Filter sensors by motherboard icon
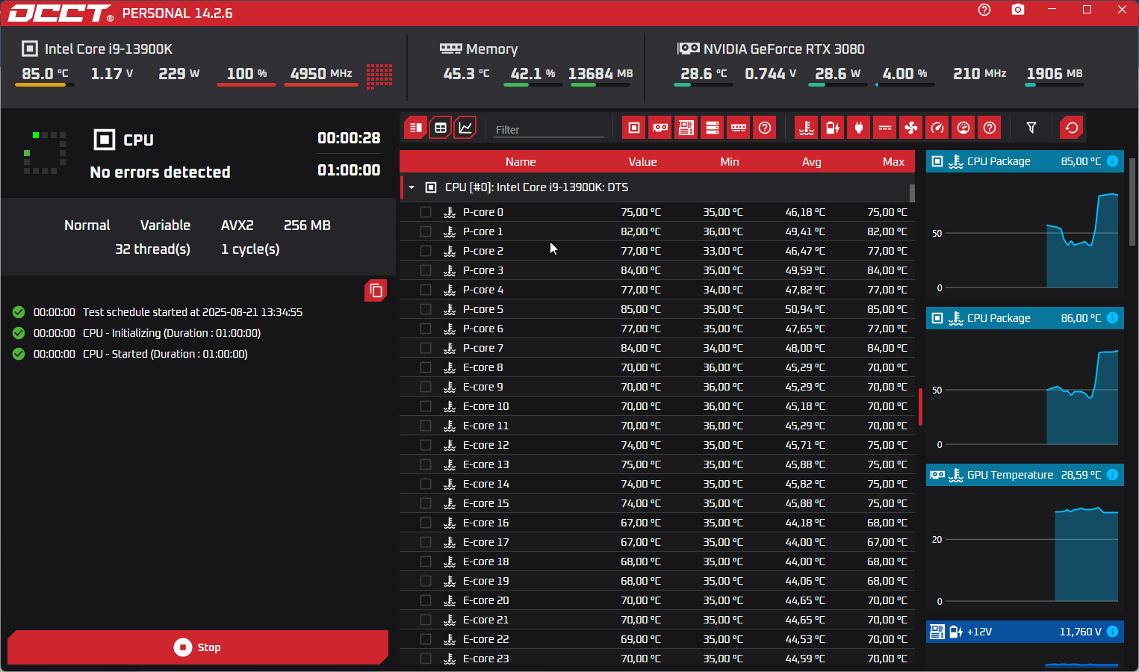The height and width of the screenshot is (672, 1139). [x=686, y=128]
